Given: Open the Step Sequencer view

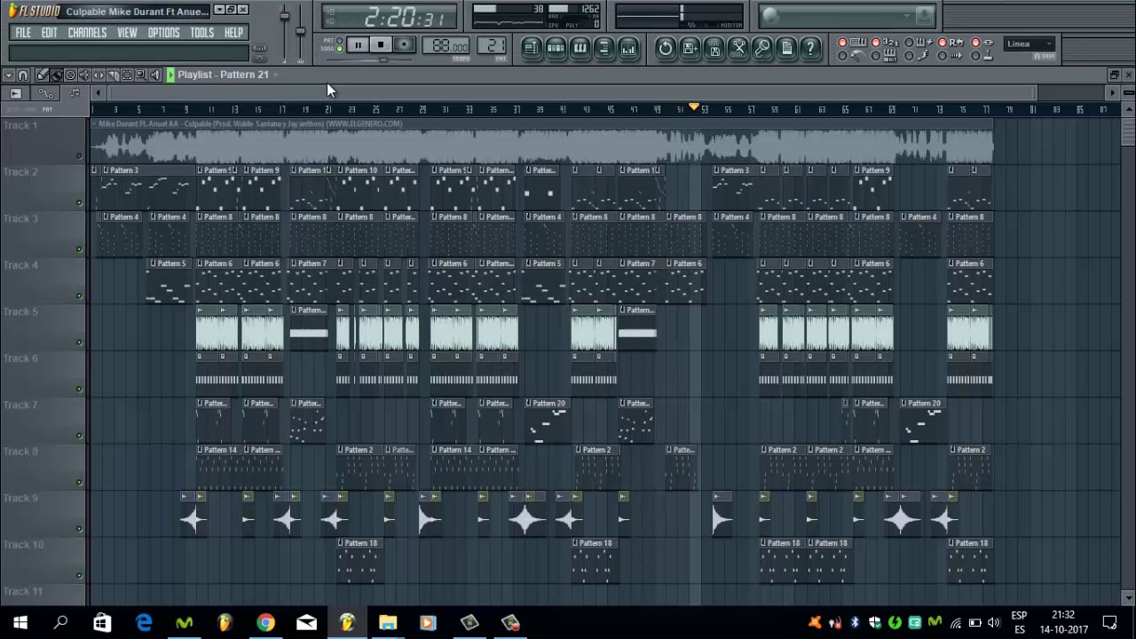Looking at the screenshot, I should [556, 48].
